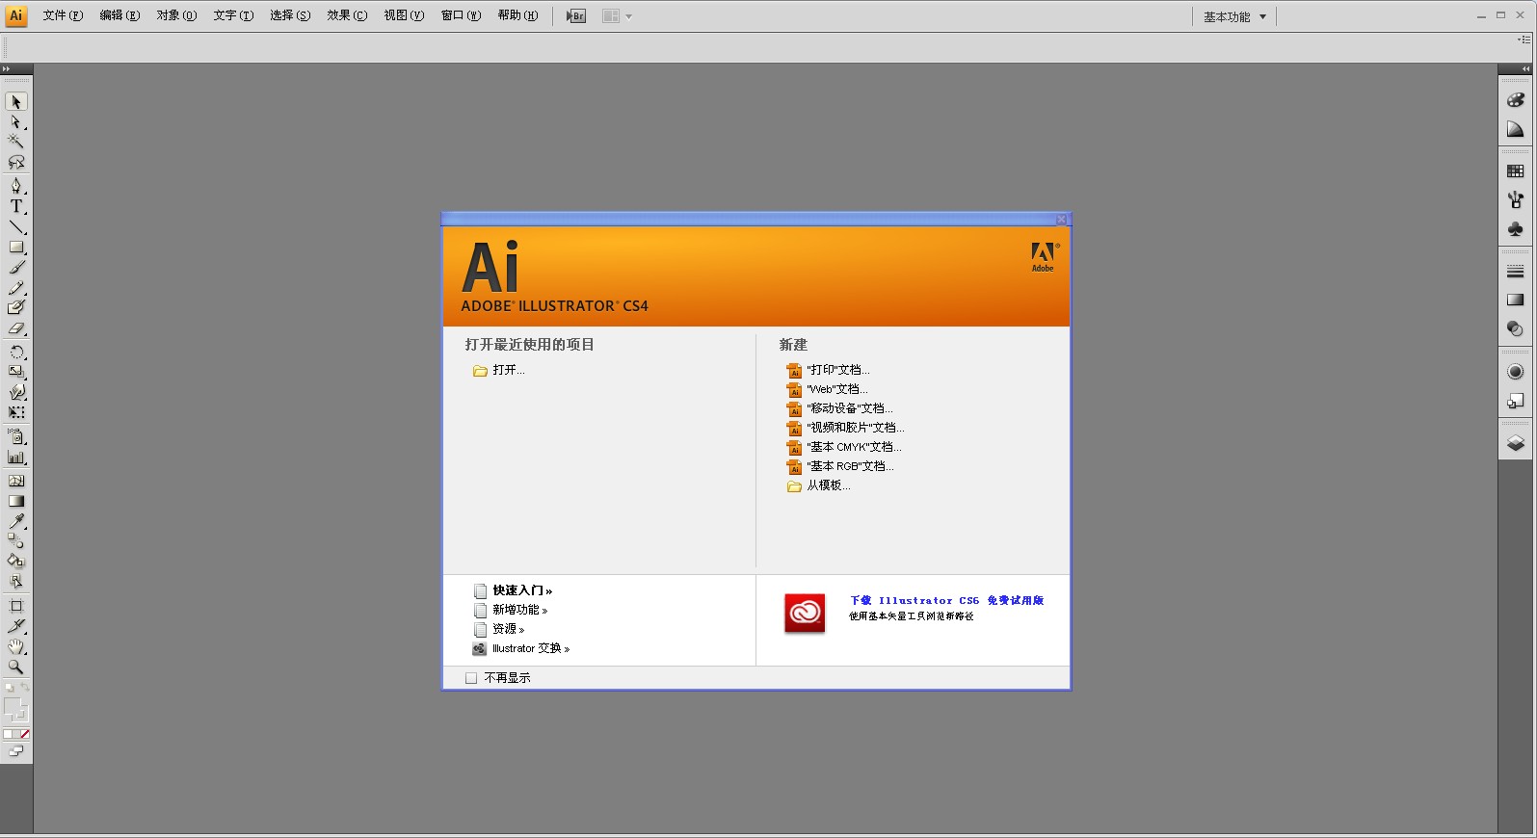Viewport: 1537px width, 838px height.
Task: Create a new "打印"文档
Action: pos(829,370)
